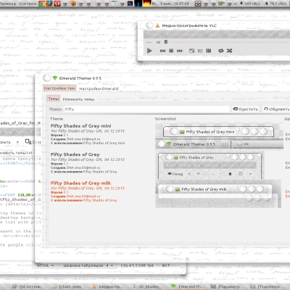Select the Изменить темы sub-tab

point(78,99)
